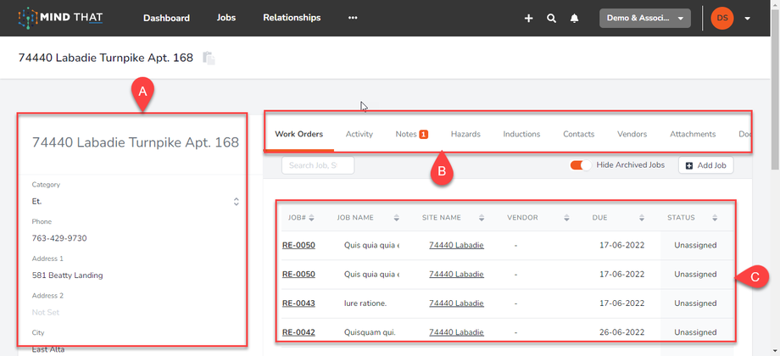Sort by JOB# column arrows
This screenshot has width=780, height=356.
click(312, 218)
